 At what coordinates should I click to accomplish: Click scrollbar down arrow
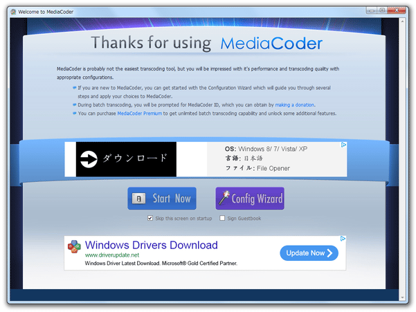(402, 297)
